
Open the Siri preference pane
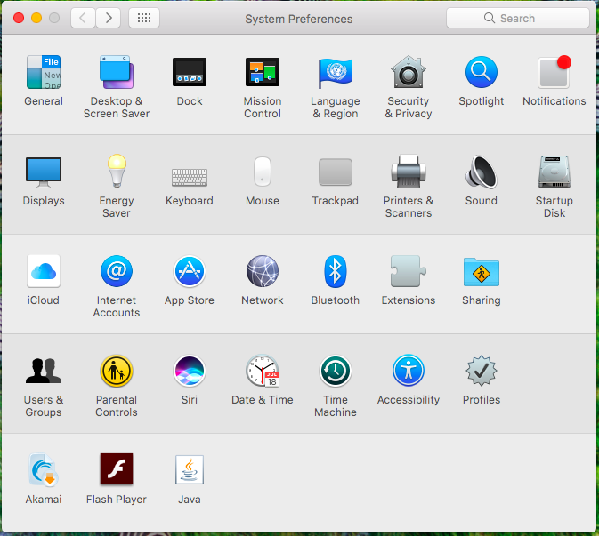click(x=190, y=371)
